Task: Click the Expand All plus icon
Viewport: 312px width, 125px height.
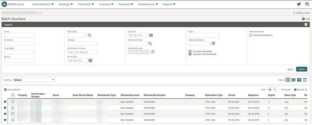Action: 295,89
